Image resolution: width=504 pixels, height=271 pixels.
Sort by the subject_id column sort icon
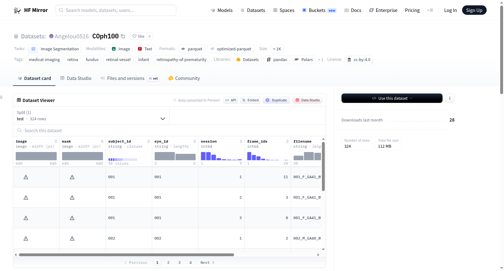[x=148, y=141]
